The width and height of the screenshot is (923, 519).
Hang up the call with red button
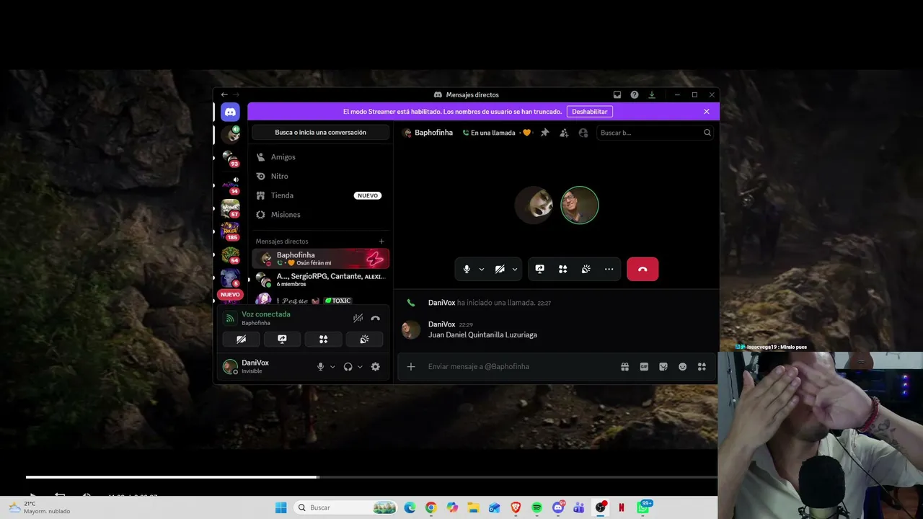(642, 269)
